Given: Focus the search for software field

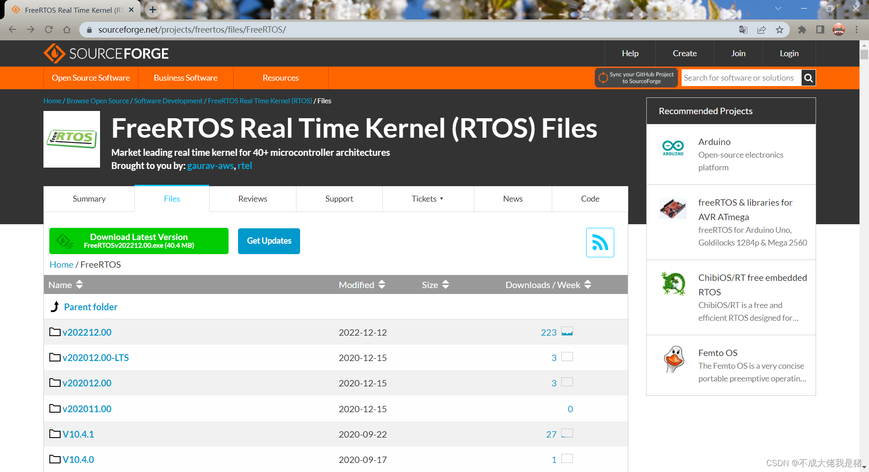Looking at the screenshot, I should point(741,78).
